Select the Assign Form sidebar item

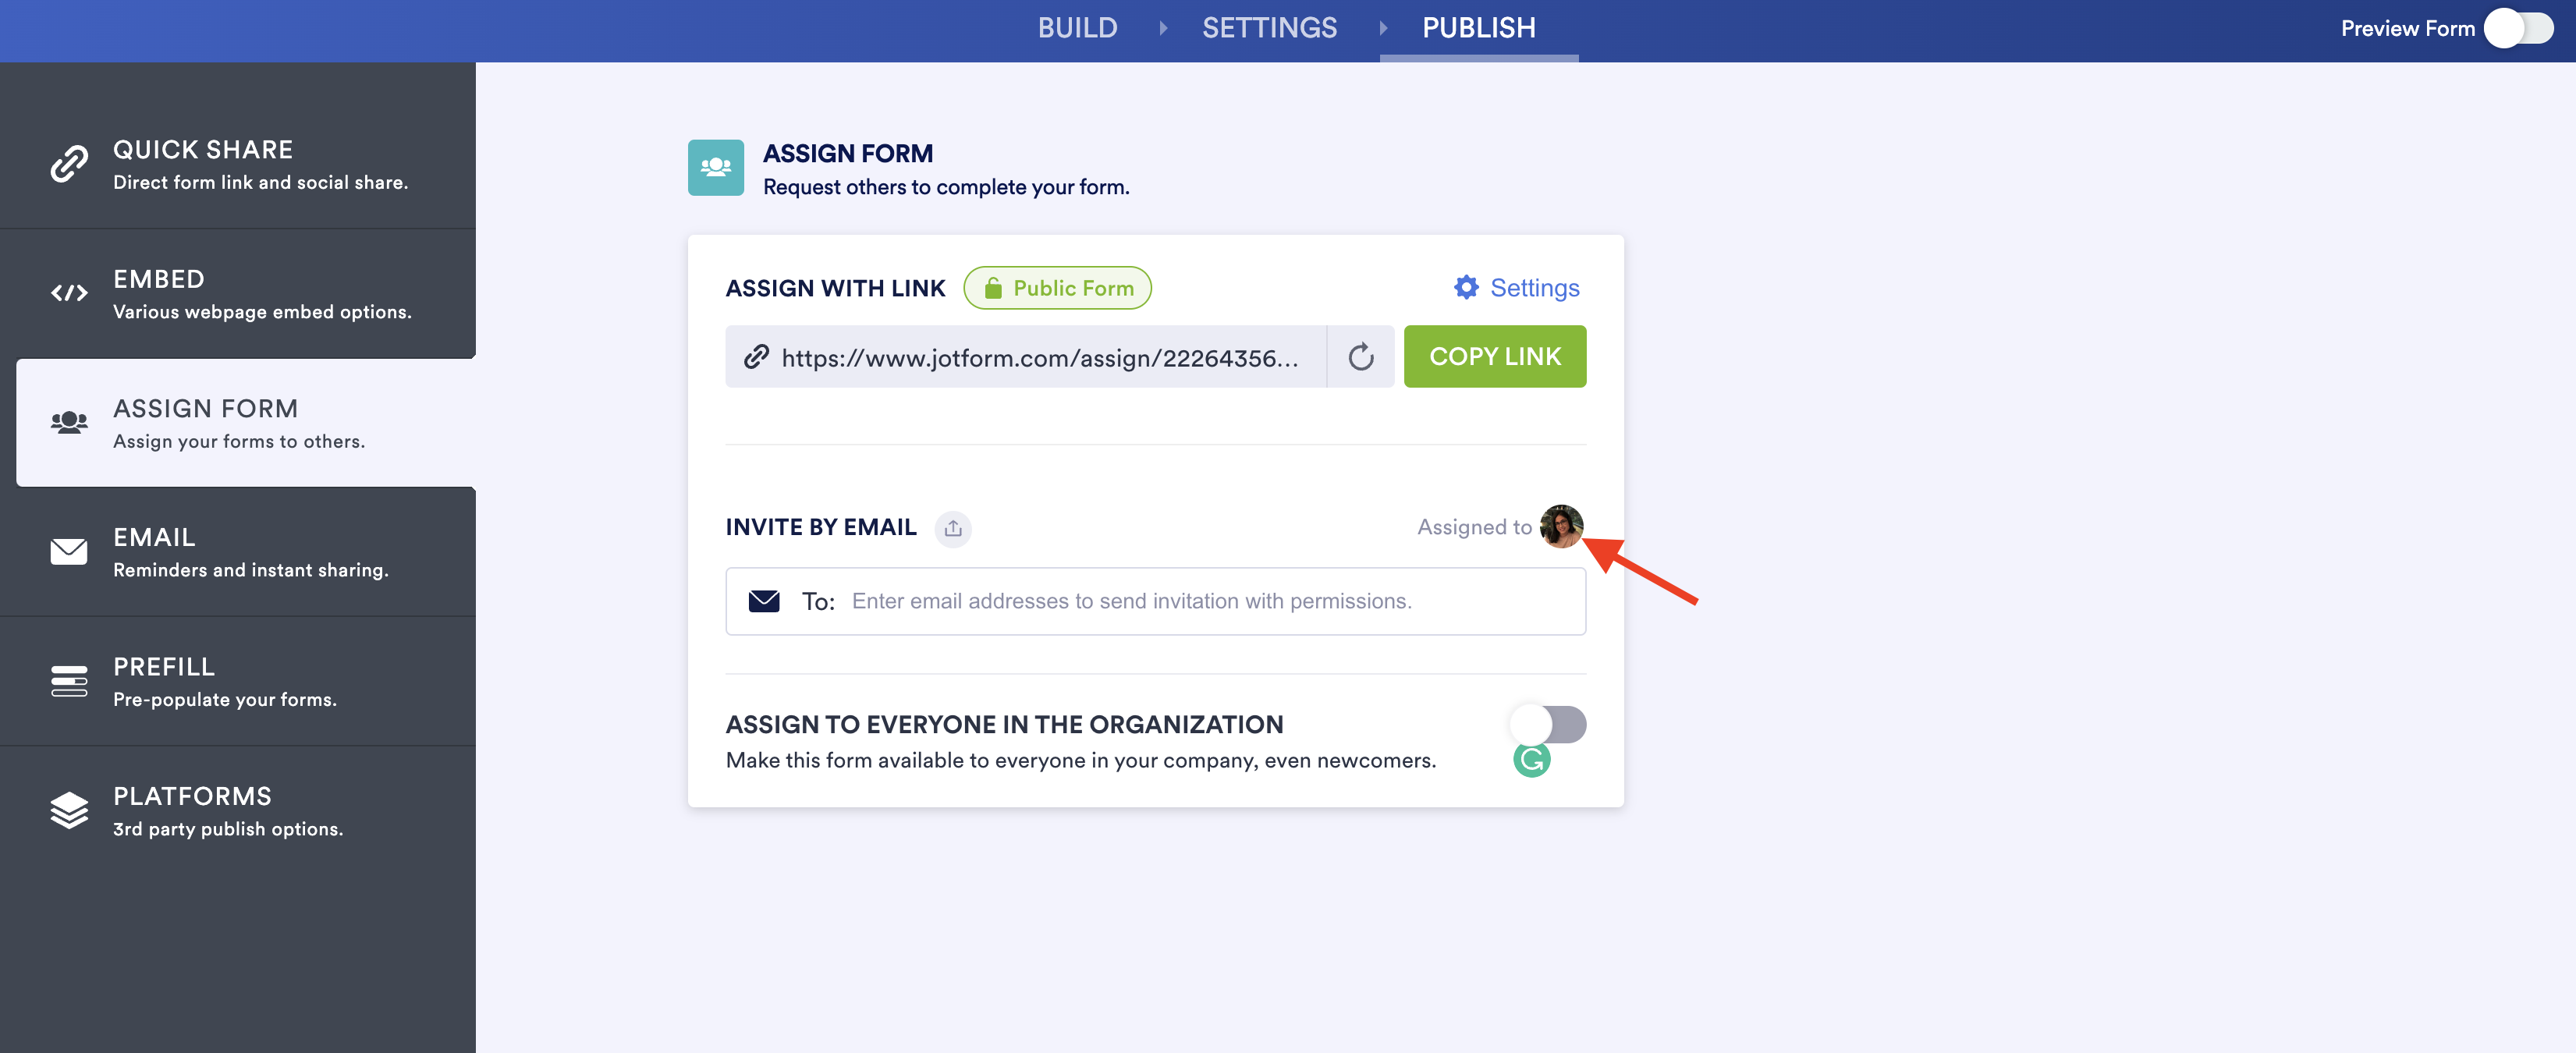(x=246, y=423)
